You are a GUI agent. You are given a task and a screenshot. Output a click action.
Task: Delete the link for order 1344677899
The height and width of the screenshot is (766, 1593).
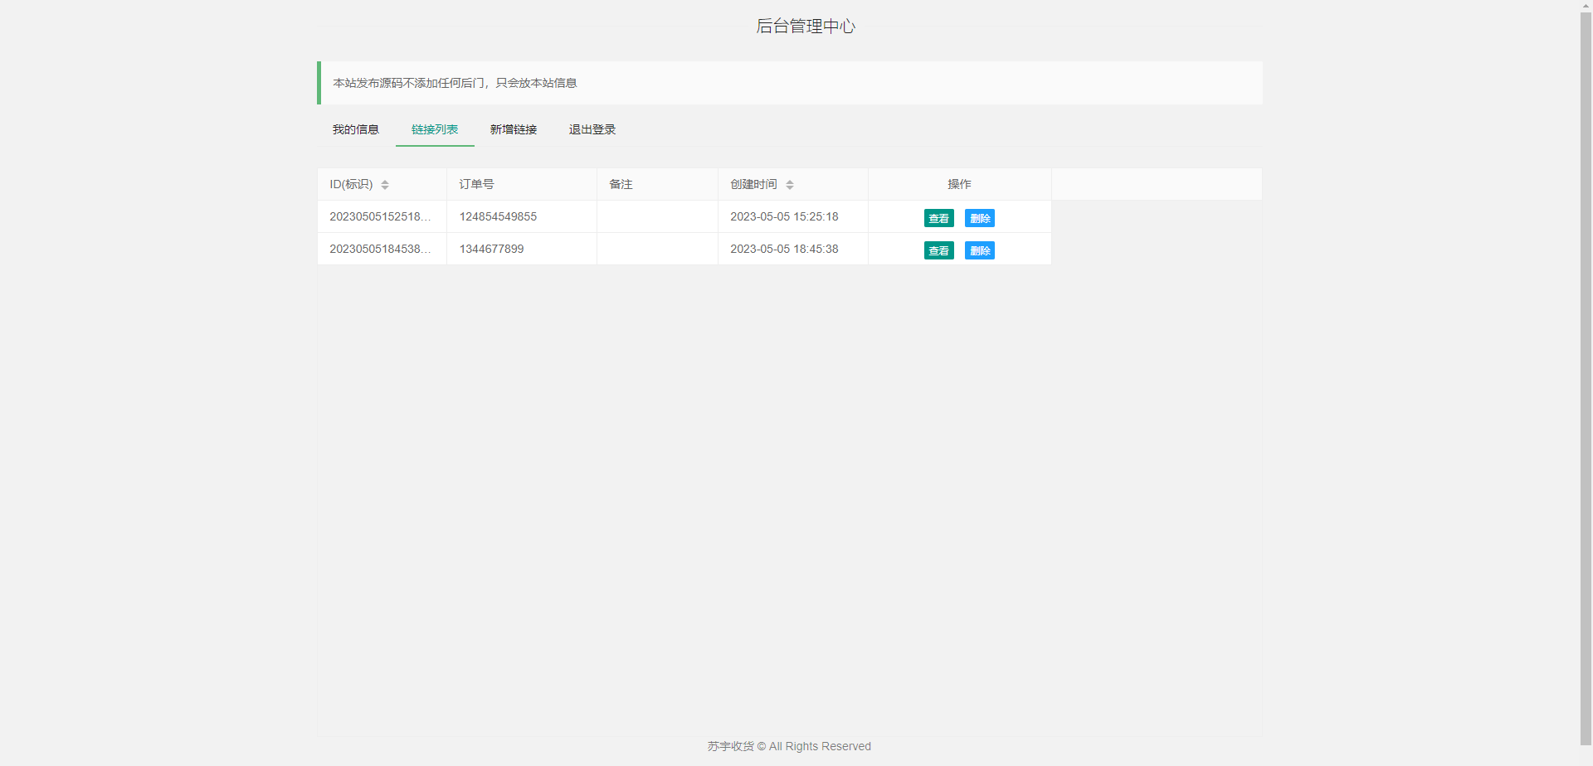(x=979, y=250)
